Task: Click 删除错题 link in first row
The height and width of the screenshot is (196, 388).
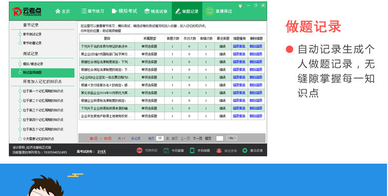Action: tap(256, 46)
